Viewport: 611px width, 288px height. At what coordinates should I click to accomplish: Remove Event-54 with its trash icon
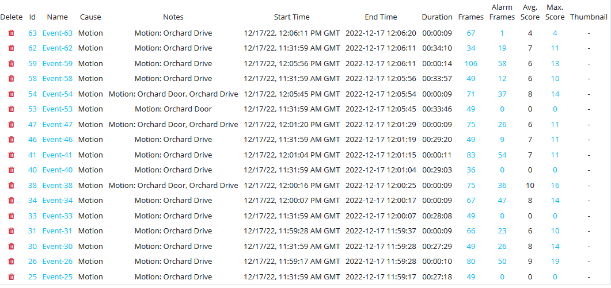(x=12, y=94)
